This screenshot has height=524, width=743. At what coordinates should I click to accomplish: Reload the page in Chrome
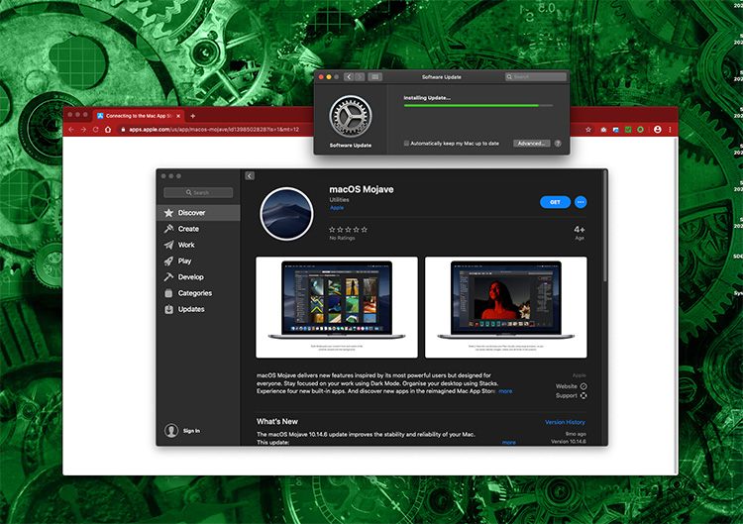(96, 130)
